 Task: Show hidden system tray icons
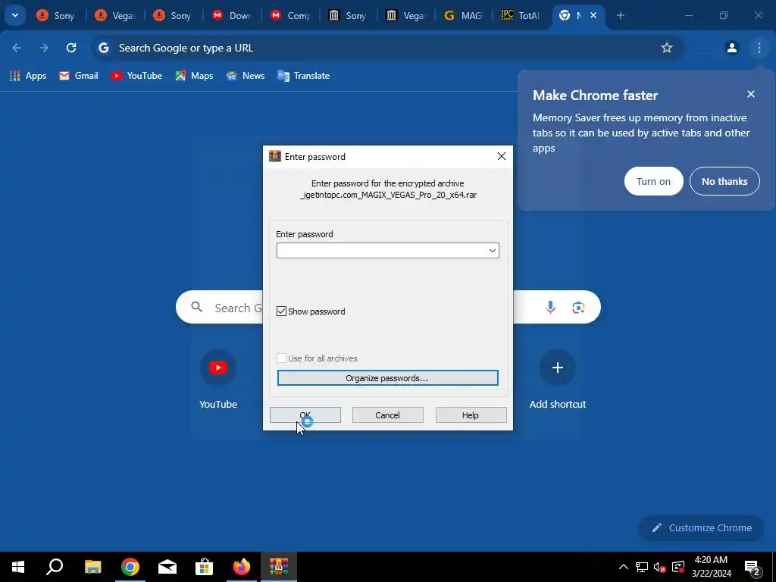(x=624, y=567)
